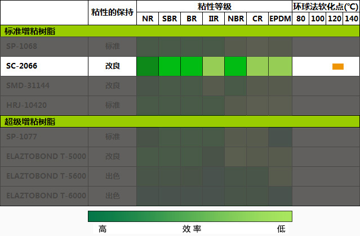The image size is (360, 236).
Task: Select the SMD-31144 product name
Action: pyautogui.click(x=28, y=85)
